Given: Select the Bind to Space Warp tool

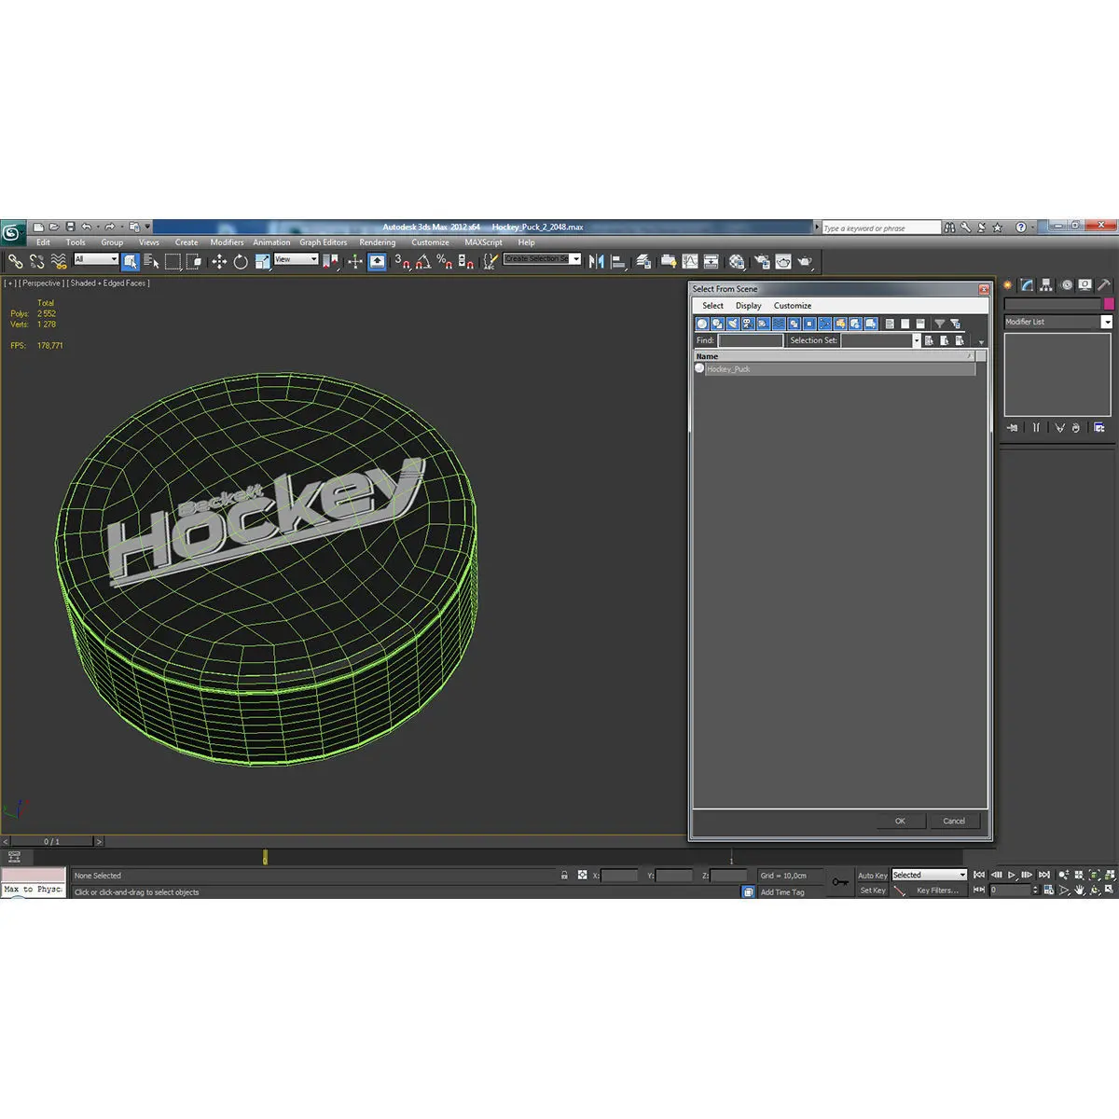Looking at the screenshot, I should click(59, 262).
